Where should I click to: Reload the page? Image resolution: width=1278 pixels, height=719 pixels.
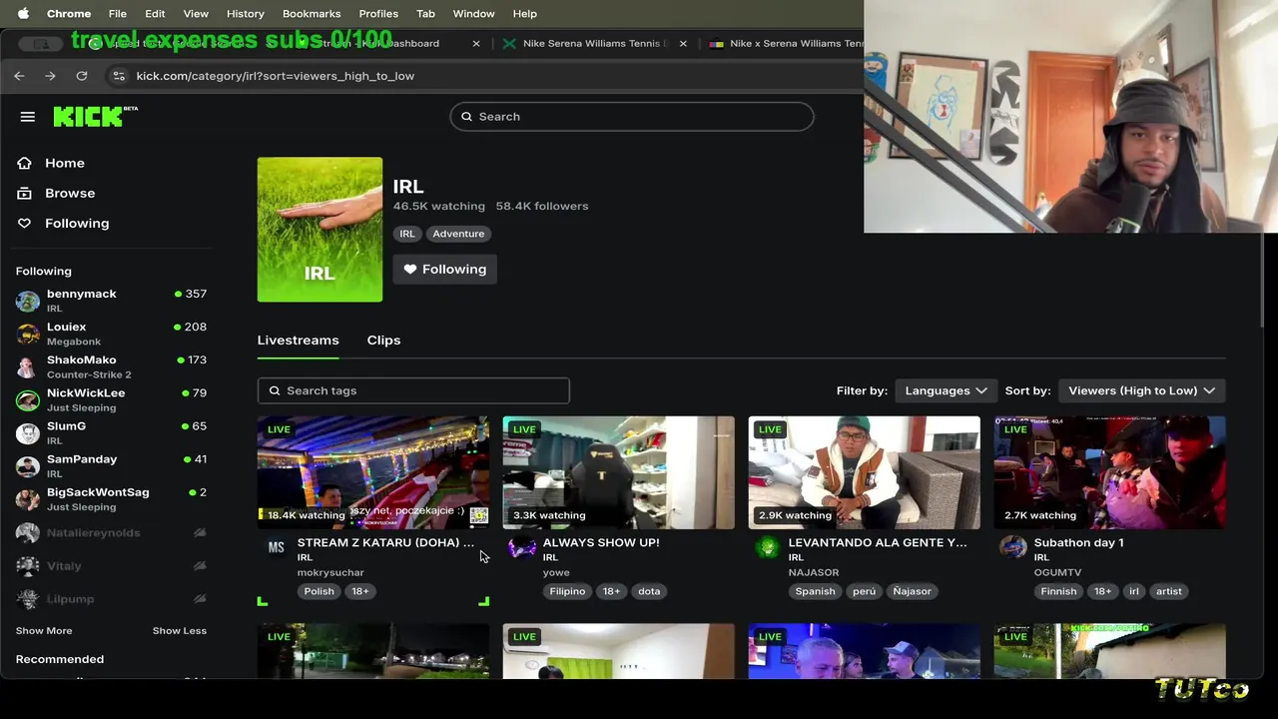pos(82,76)
